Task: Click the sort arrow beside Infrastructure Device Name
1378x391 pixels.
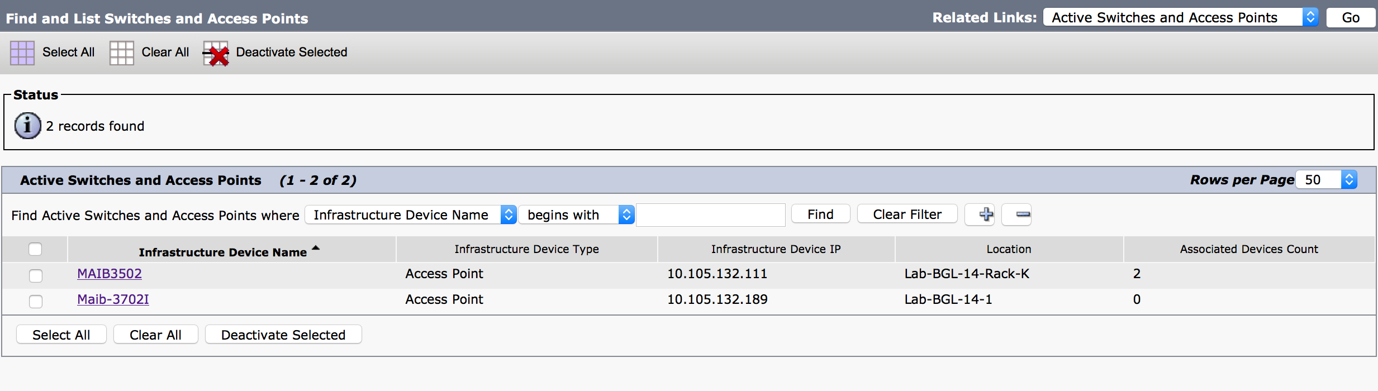Action: pos(316,248)
